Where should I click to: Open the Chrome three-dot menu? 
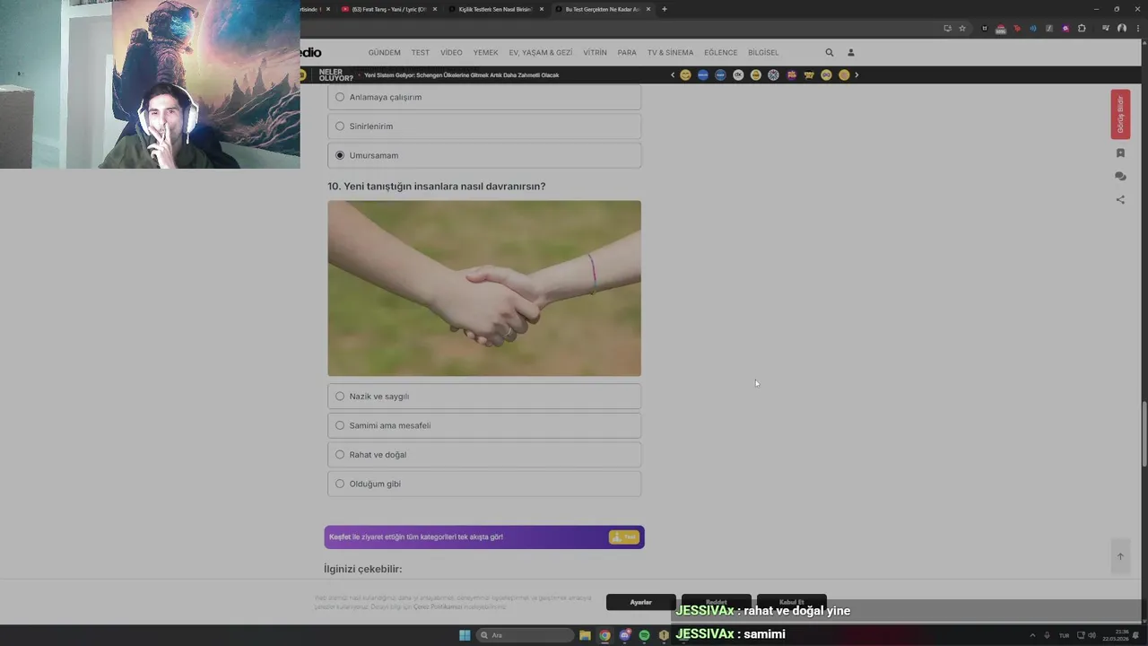[1136, 29]
